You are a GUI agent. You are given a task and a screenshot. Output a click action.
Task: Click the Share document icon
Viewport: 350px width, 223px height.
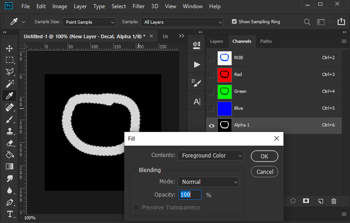point(341,22)
